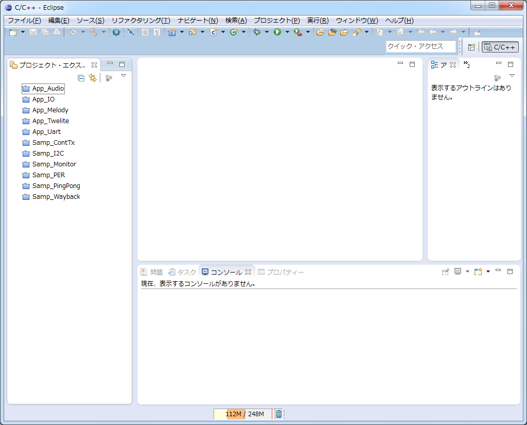The width and height of the screenshot is (527, 425).
Task: Click the New wizard toolbar icon
Action: click(x=13, y=32)
